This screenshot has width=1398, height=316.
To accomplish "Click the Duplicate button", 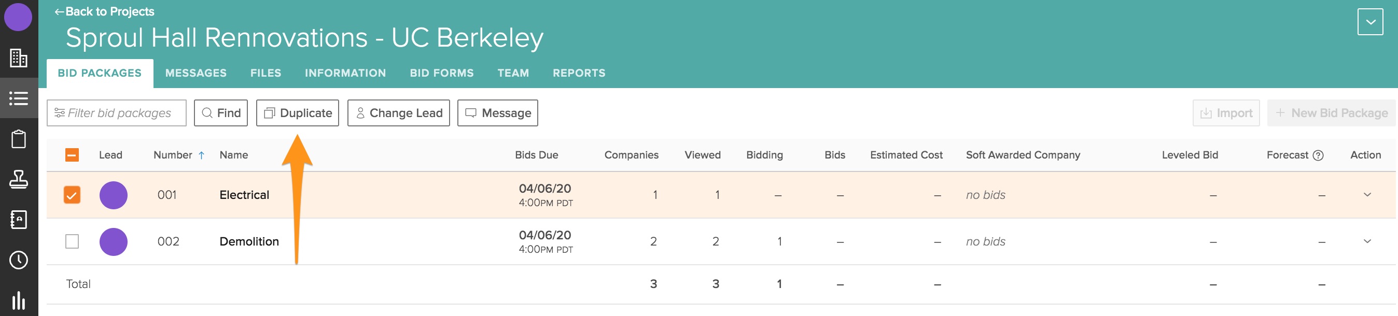I will 298,113.
